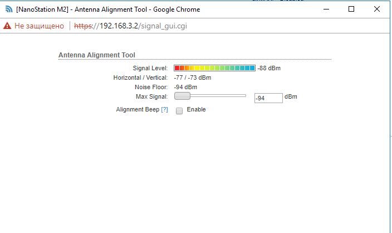
Task: Click the 'Enable' label beside the checkbox
Action: pyautogui.click(x=196, y=109)
